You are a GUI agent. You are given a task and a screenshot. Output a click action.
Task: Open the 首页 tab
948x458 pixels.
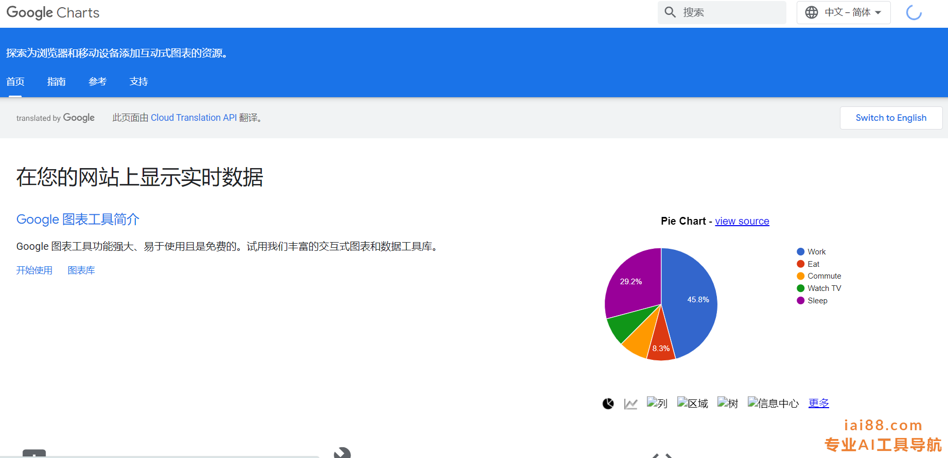15,82
